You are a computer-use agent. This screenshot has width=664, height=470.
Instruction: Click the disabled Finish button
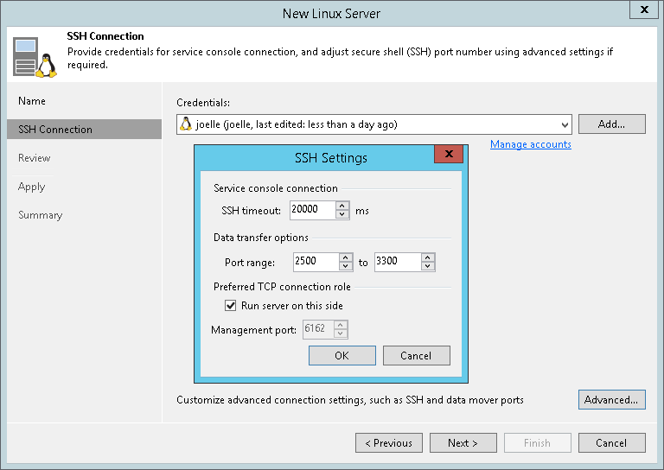pos(538,443)
